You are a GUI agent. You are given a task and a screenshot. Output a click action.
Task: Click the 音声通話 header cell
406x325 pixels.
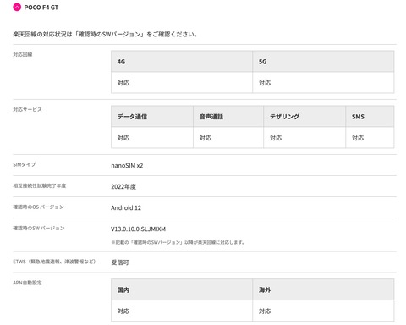coord(228,117)
